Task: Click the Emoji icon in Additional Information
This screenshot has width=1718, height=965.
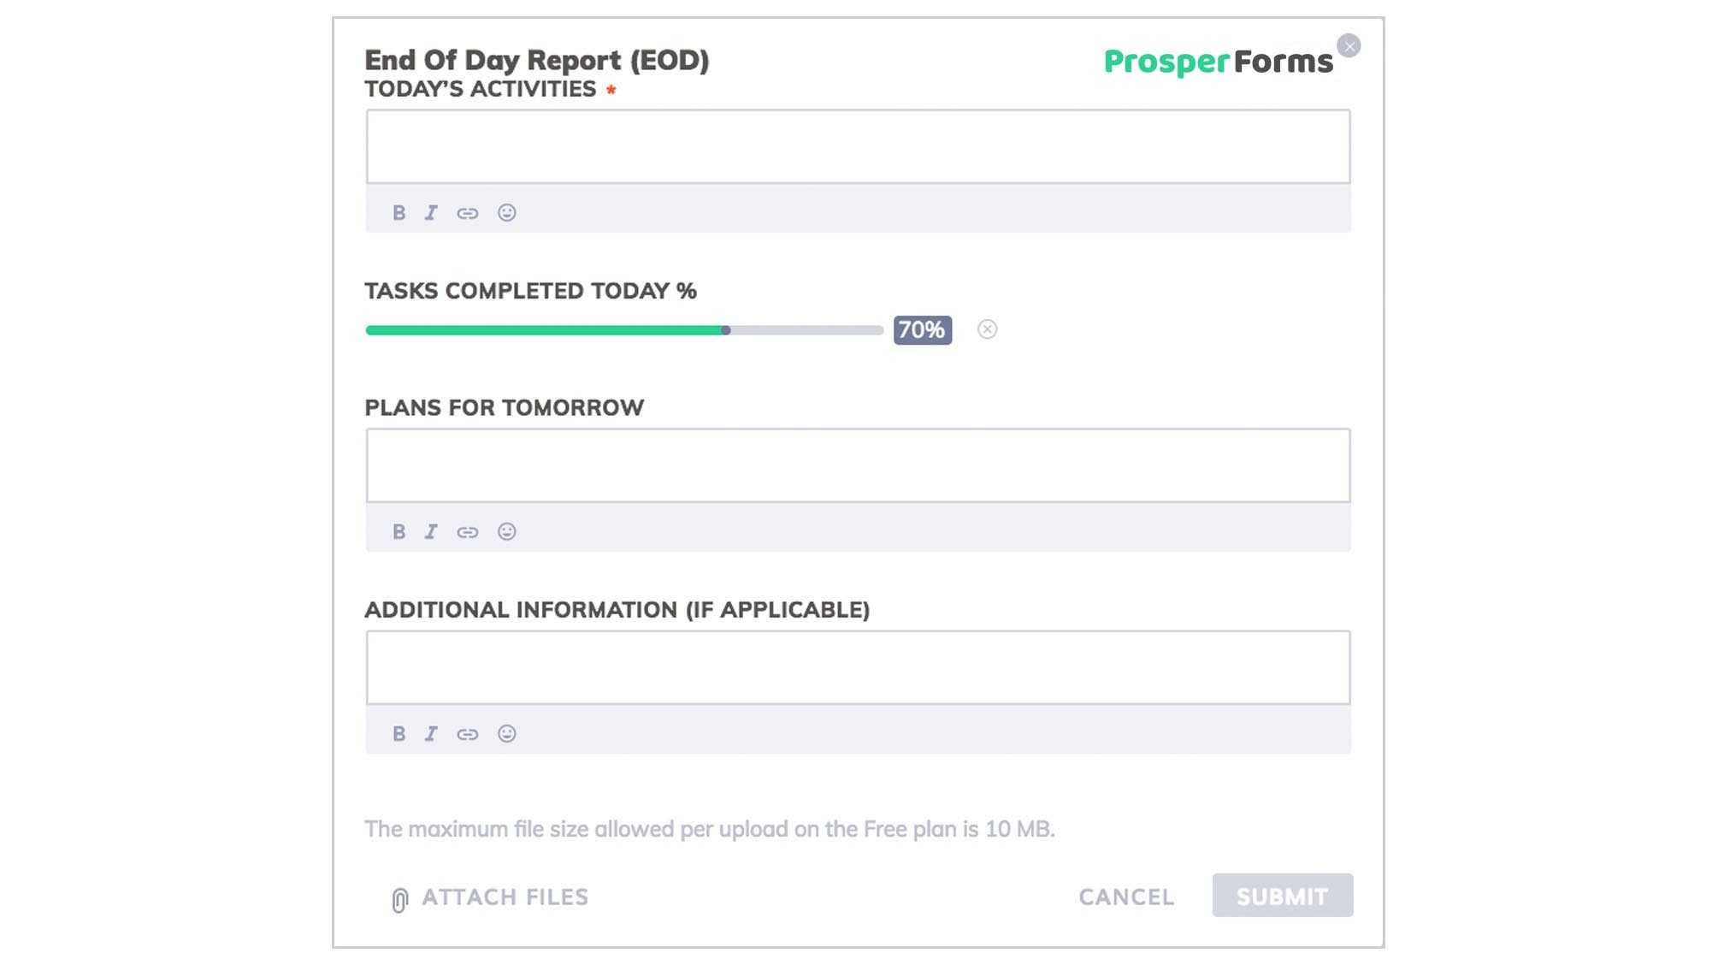Action: 506,732
